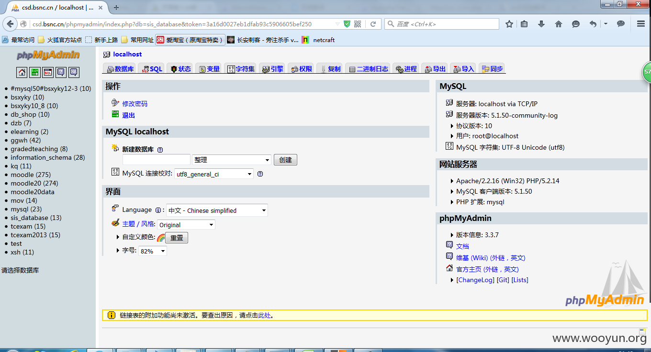Image resolution: width=651 pixels, height=352 pixels.
Task: Open the SQL documentation bubble icon
Action: [x=74, y=72]
